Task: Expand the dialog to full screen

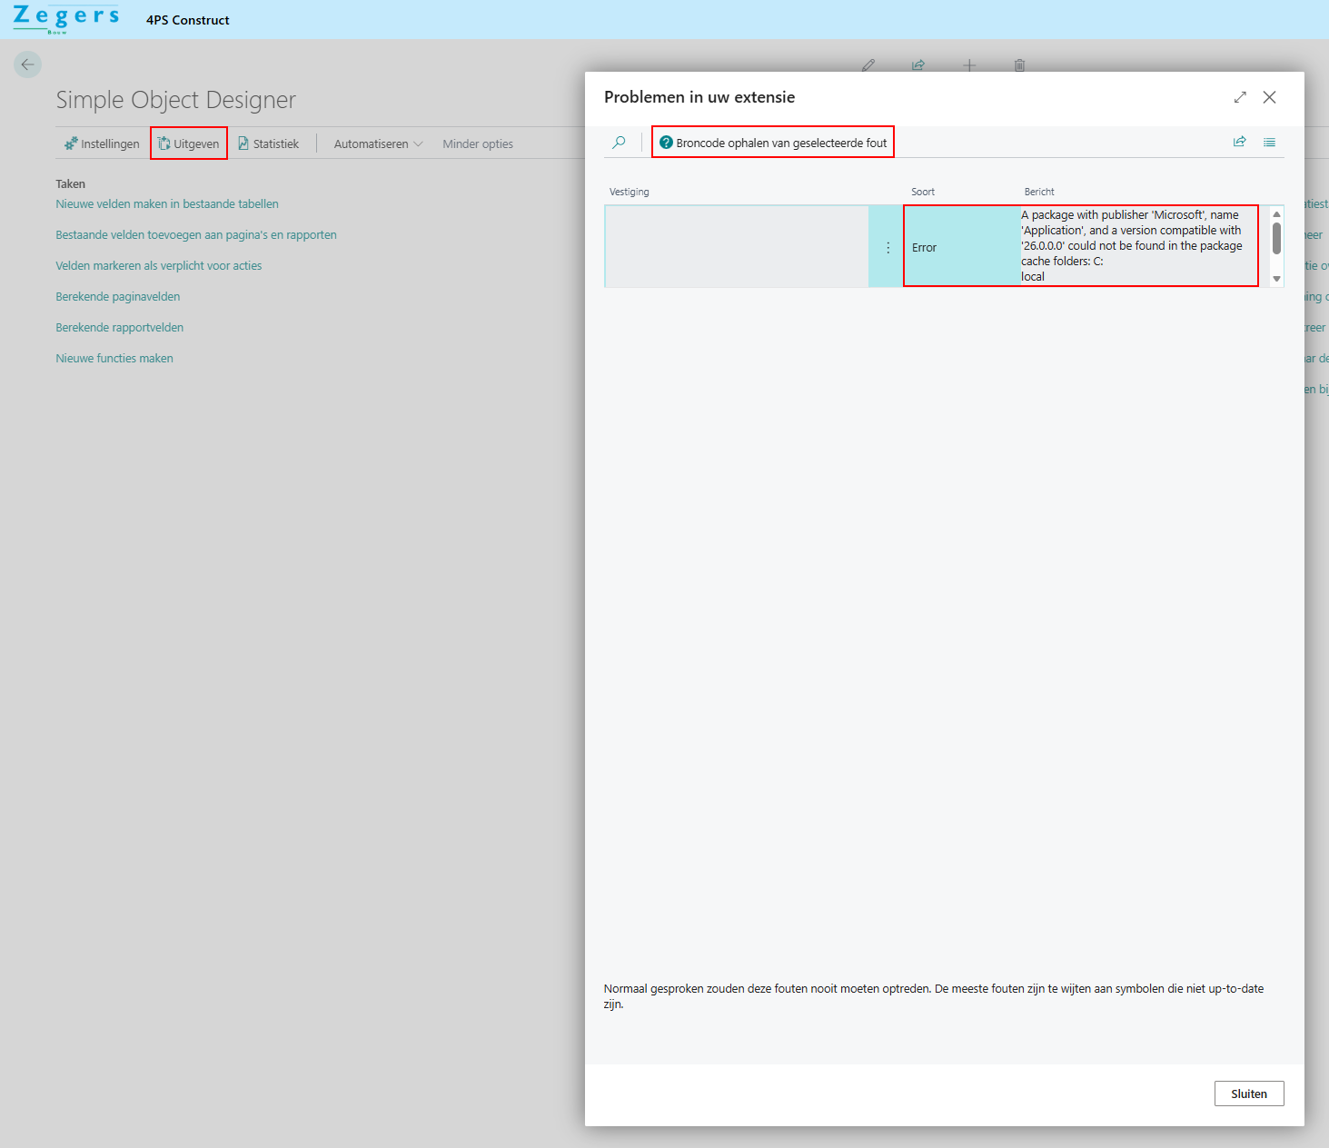Action: pyautogui.click(x=1240, y=97)
